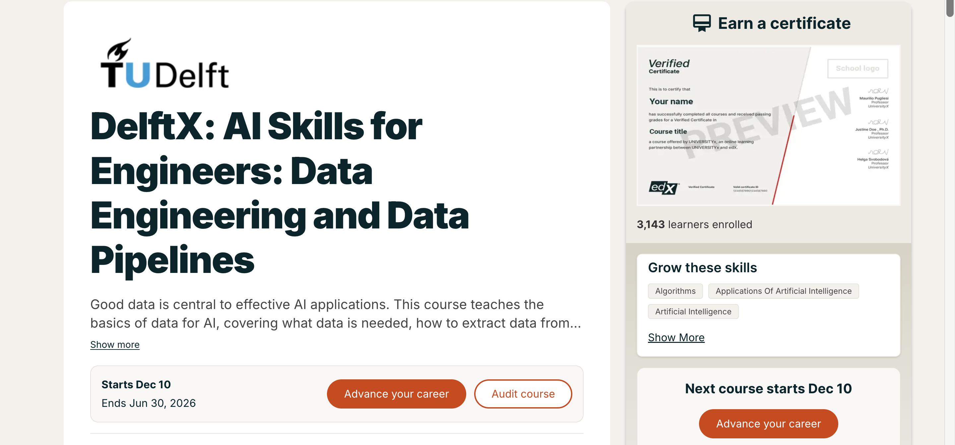Click the "Starts Dec 10" date label
This screenshot has height=445, width=955.
(136, 385)
